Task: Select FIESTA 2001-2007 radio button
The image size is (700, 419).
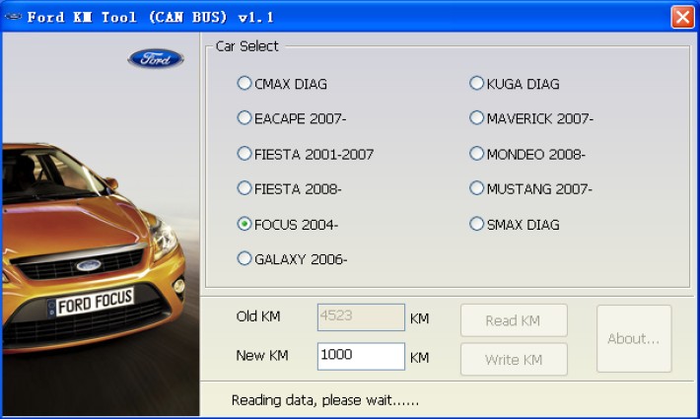Action: (x=245, y=154)
